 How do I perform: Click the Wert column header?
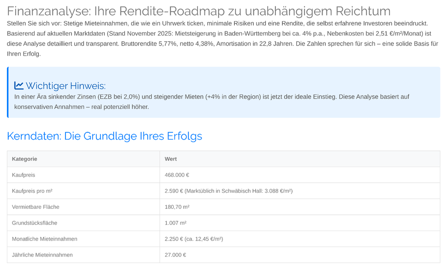(x=171, y=159)
